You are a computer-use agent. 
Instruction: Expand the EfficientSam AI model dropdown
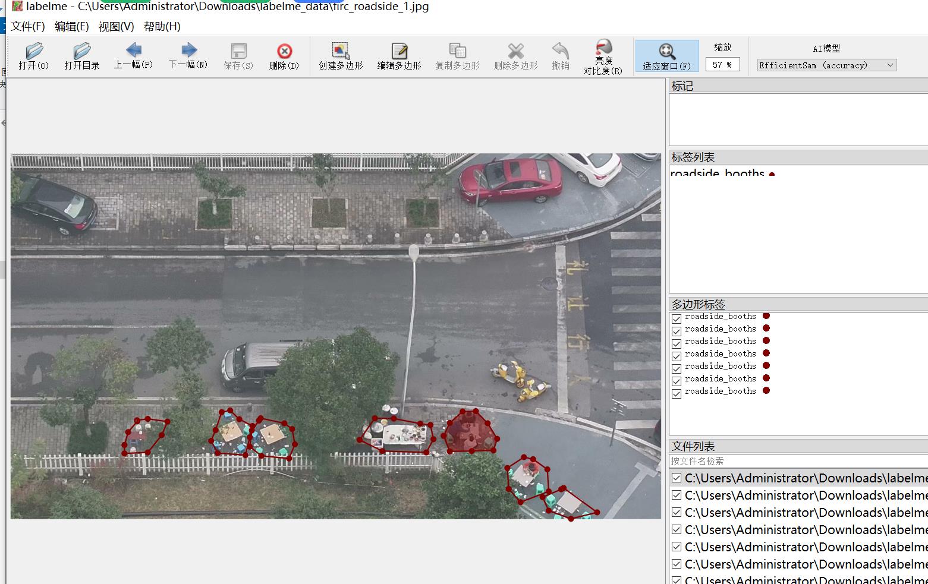826,65
